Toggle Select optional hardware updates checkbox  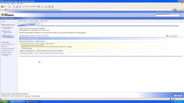pos(3,36)
